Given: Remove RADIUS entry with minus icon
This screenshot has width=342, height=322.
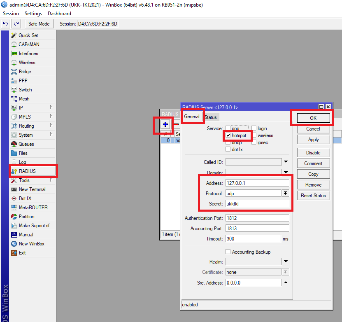Looking at the screenshot, I should coord(176,124).
